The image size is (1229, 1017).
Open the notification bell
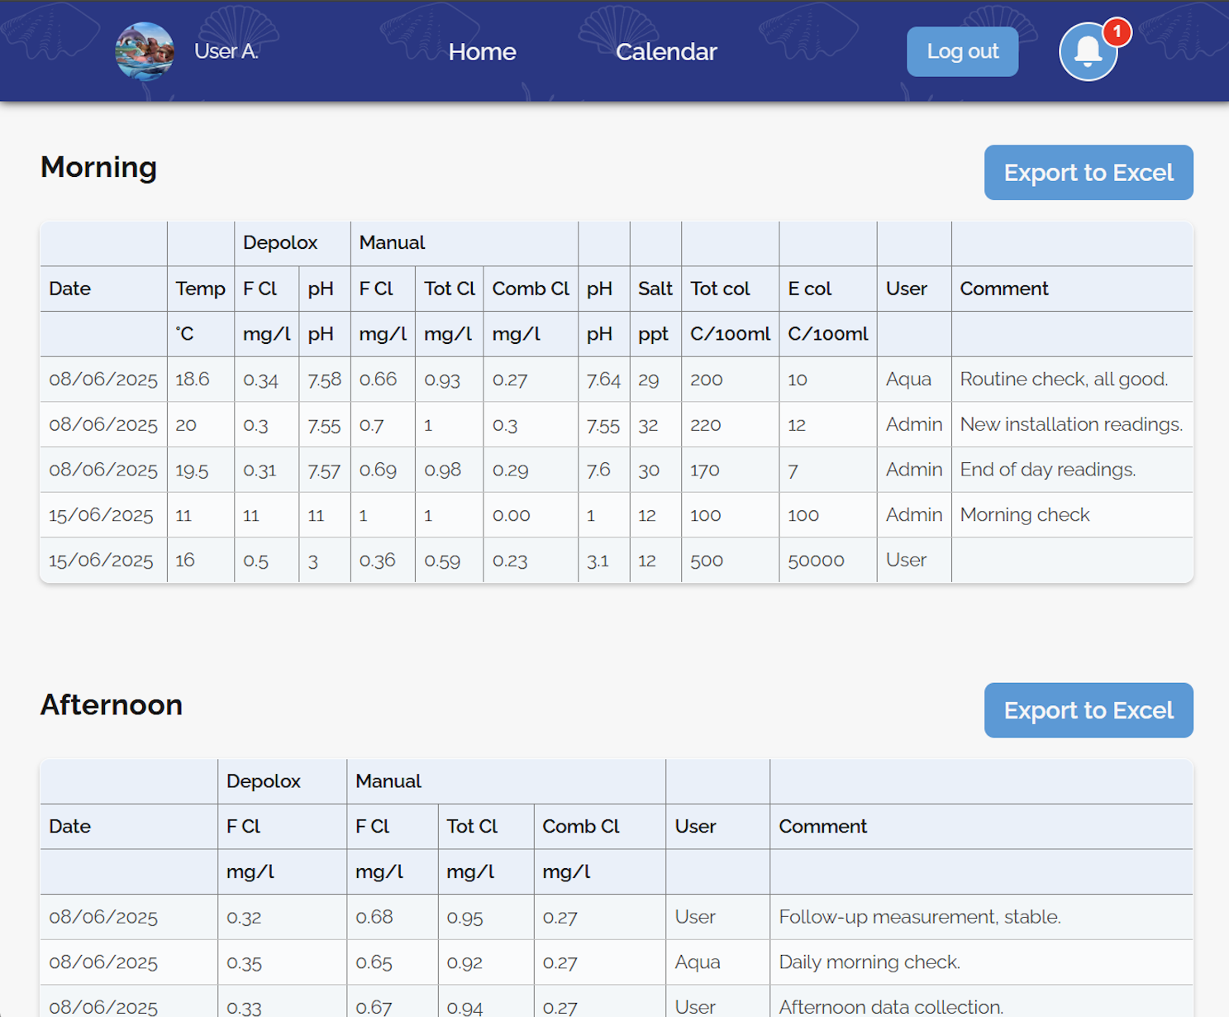(x=1088, y=52)
